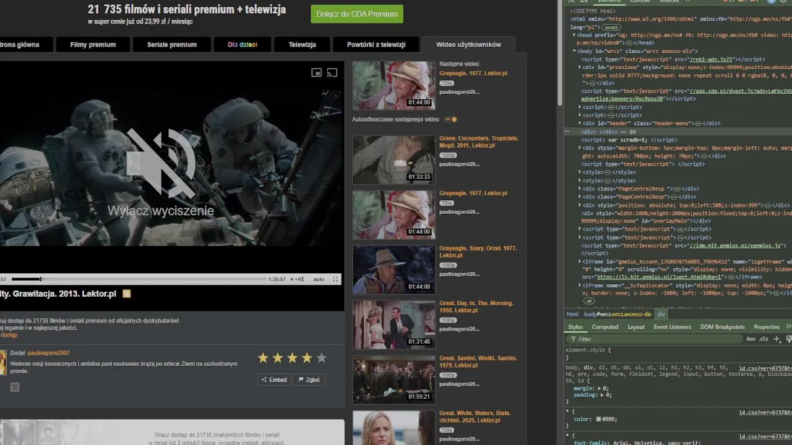This screenshot has height=445, width=792.
Task: Expand the div#przeslona node
Action: point(580,67)
